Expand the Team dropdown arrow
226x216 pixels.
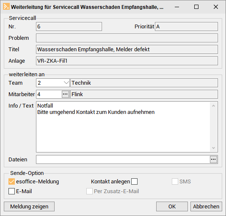pyautogui.click(x=66, y=83)
